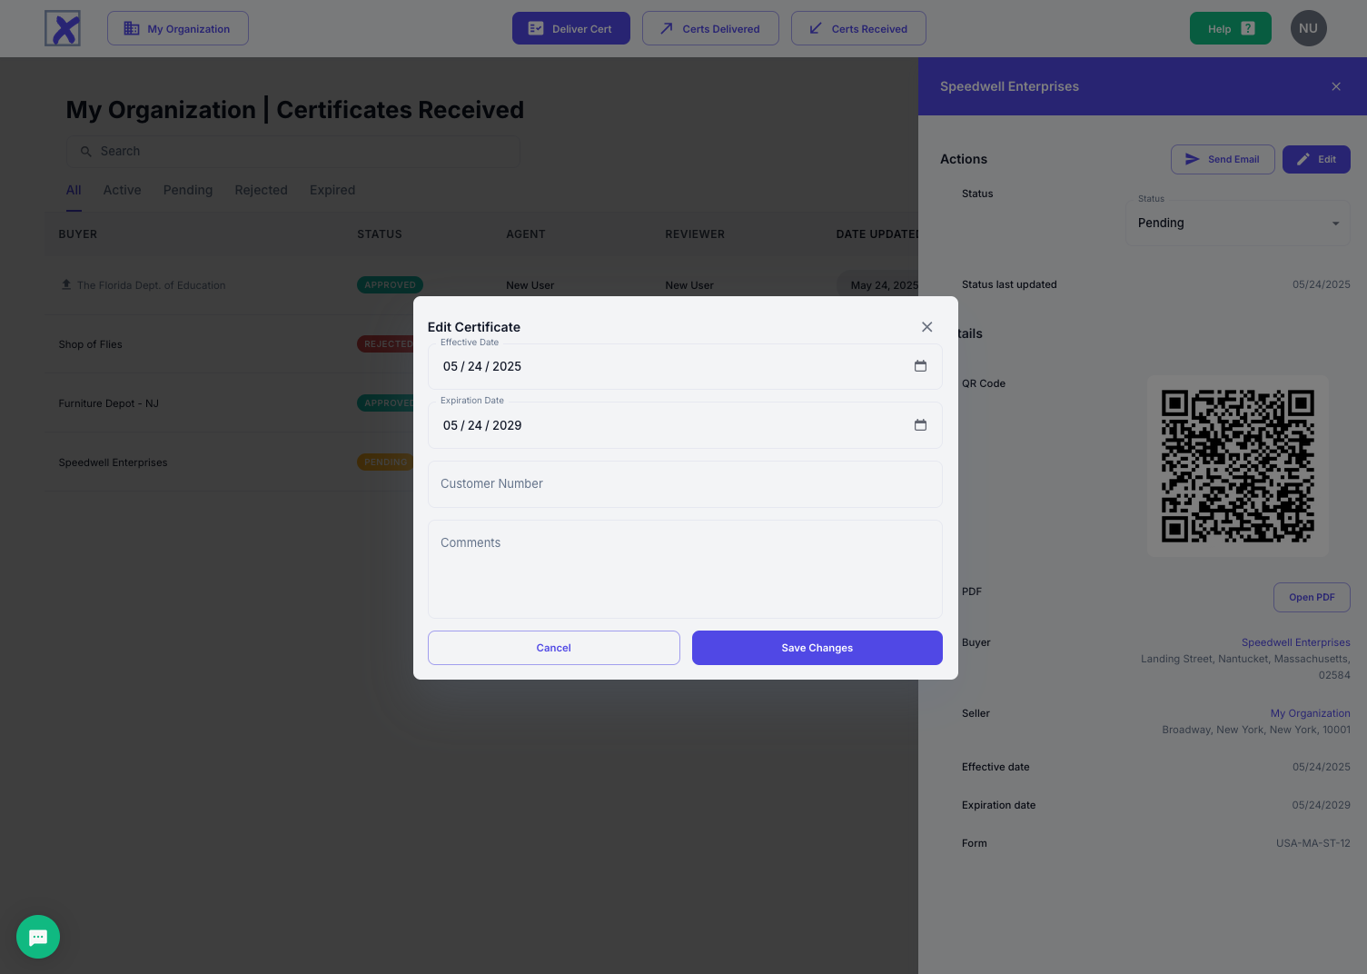Screen dimensions: 1367x974
Task: Cancel the certificate edit
Action: pos(553,648)
